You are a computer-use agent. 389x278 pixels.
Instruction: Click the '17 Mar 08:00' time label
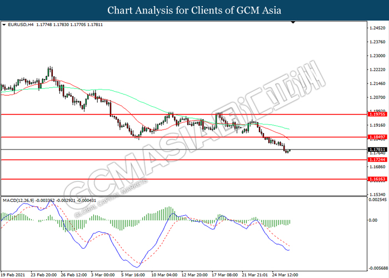point(225,275)
